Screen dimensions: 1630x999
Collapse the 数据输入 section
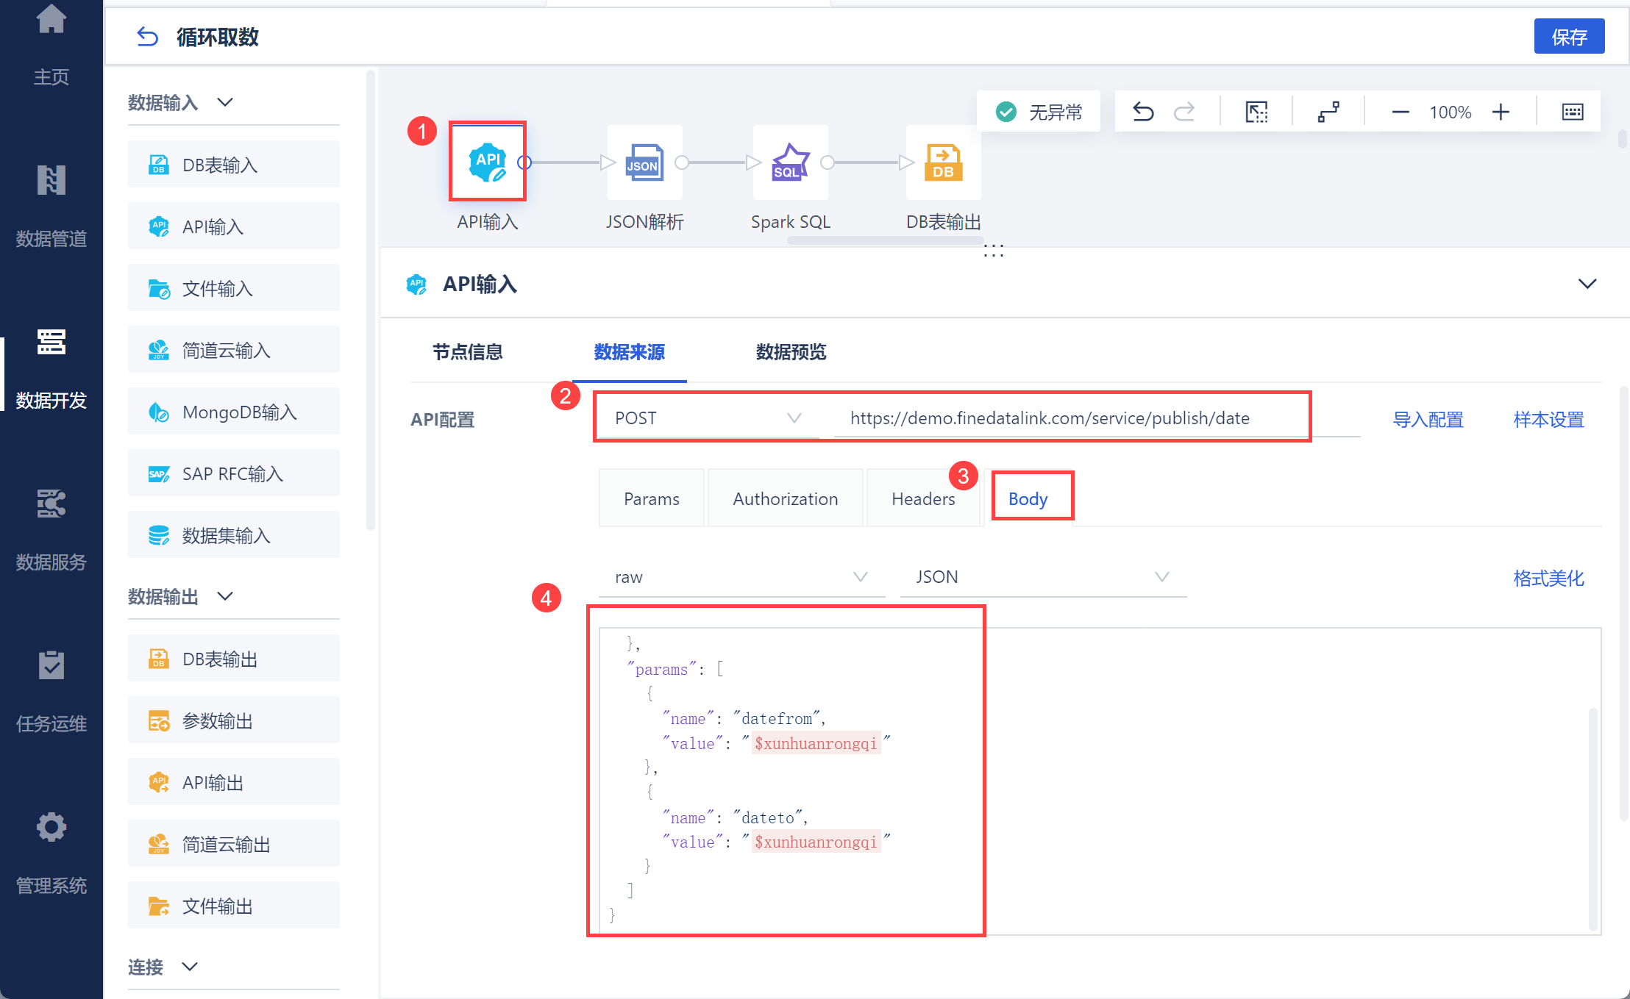pos(225,102)
